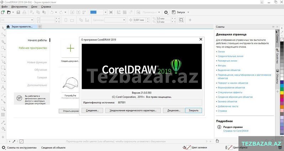Expand the Привязать к snap dropdown
Viewport: 284px width, 151px height.
[x=159, y=12]
